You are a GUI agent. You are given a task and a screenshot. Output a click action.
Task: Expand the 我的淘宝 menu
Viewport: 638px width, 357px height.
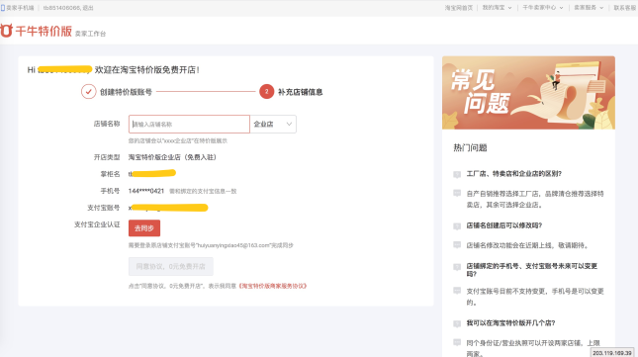click(x=497, y=8)
